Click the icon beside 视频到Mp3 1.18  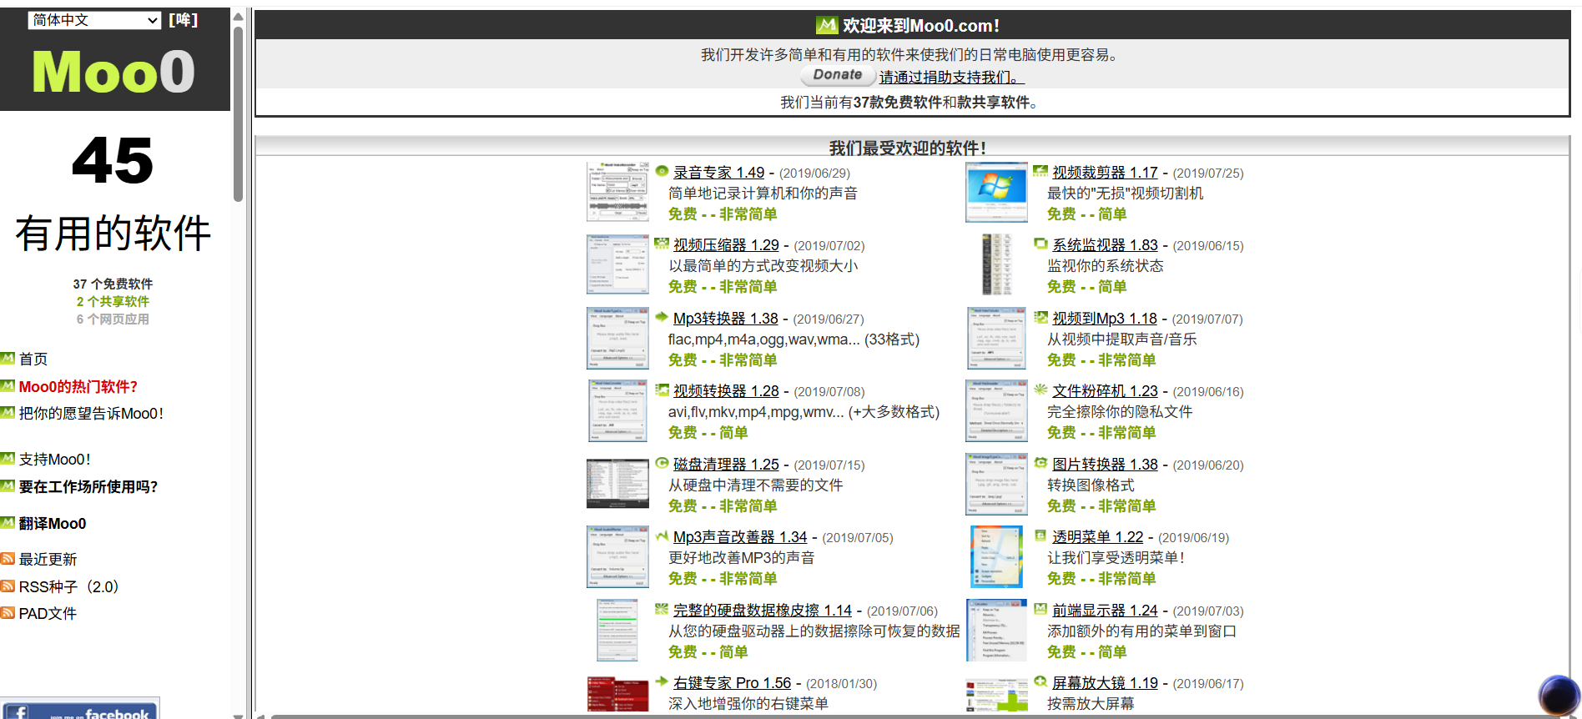[1040, 317]
